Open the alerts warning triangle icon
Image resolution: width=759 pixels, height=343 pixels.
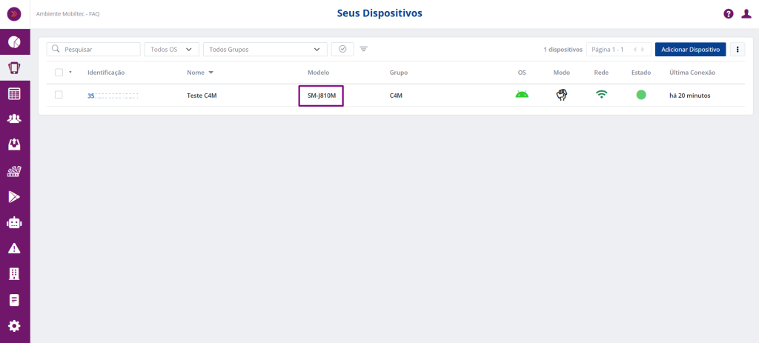[14, 248]
